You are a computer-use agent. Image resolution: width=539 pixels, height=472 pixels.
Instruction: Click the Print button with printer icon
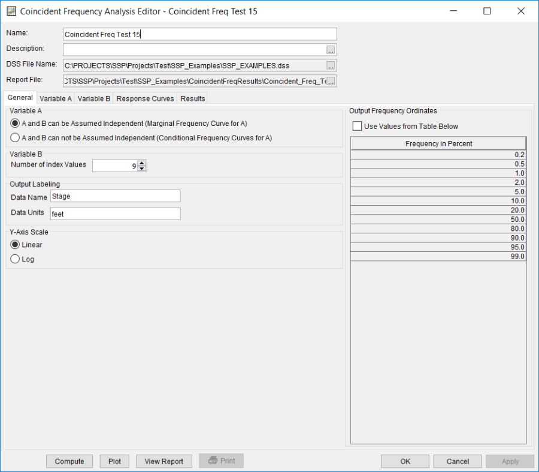[x=221, y=461]
